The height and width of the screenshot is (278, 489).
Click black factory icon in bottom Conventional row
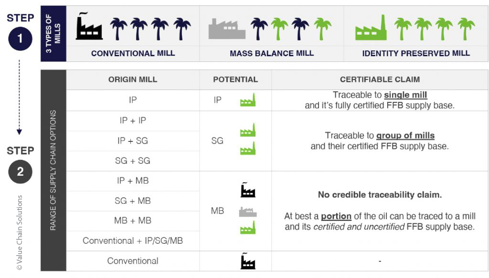click(248, 261)
